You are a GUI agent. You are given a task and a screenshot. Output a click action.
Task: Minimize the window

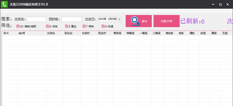pyautogui.click(x=213, y=5)
